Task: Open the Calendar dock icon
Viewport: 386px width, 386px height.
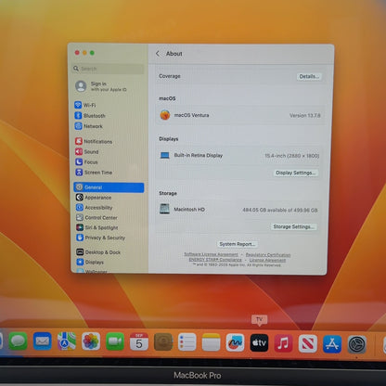Action: coord(139,342)
